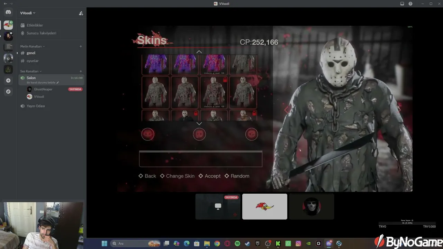
Task: Select the locked gray skin labeled Unlocks at level
Action: (x=214, y=92)
